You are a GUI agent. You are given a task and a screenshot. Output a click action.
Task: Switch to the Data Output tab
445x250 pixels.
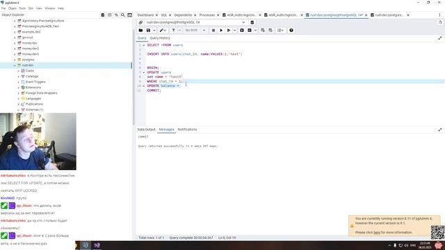click(147, 130)
